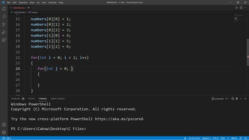Viewport: 249px width, 140px height.
Task: Open the File menu
Action: pos(9,2)
